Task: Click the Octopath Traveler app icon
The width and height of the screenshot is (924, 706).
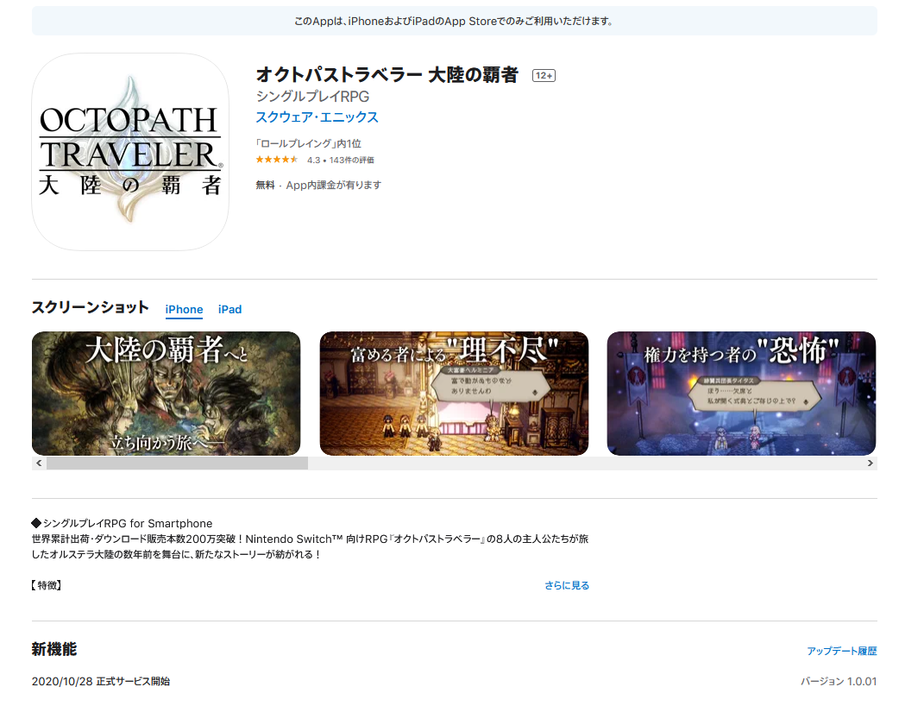Action: pos(129,151)
